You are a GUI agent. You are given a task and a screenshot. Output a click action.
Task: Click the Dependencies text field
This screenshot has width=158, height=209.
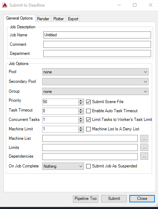(90, 157)
